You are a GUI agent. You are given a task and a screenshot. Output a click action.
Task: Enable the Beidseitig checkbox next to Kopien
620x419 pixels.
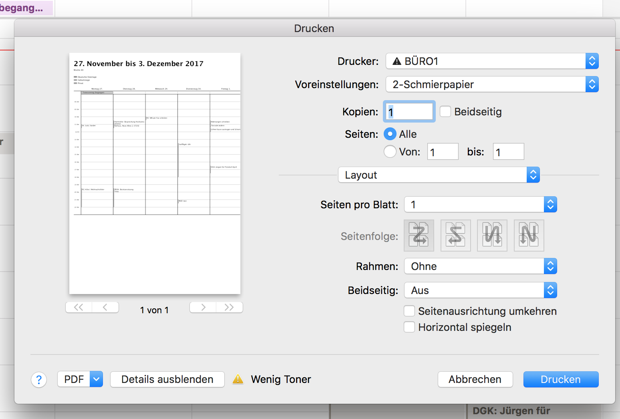(x=445, y=111)
